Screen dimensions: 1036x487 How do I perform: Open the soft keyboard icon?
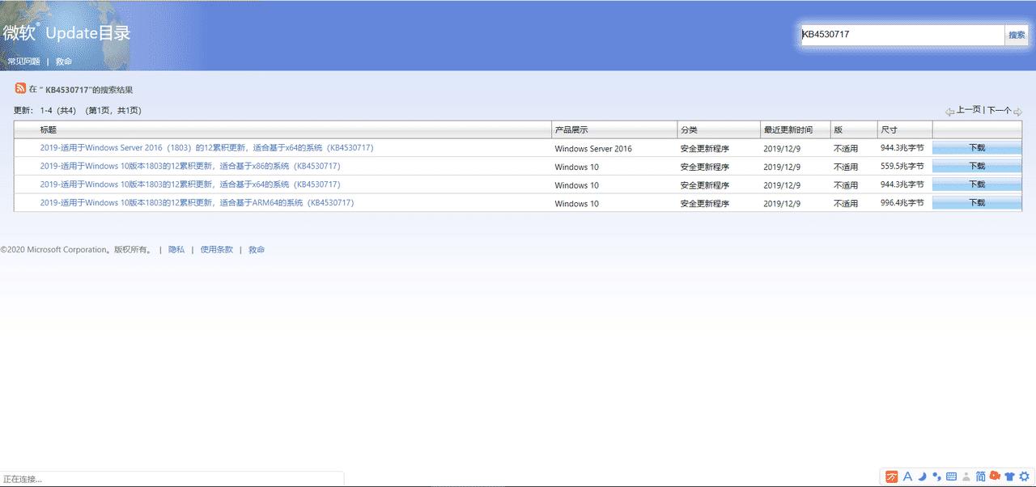coord(951,476)
